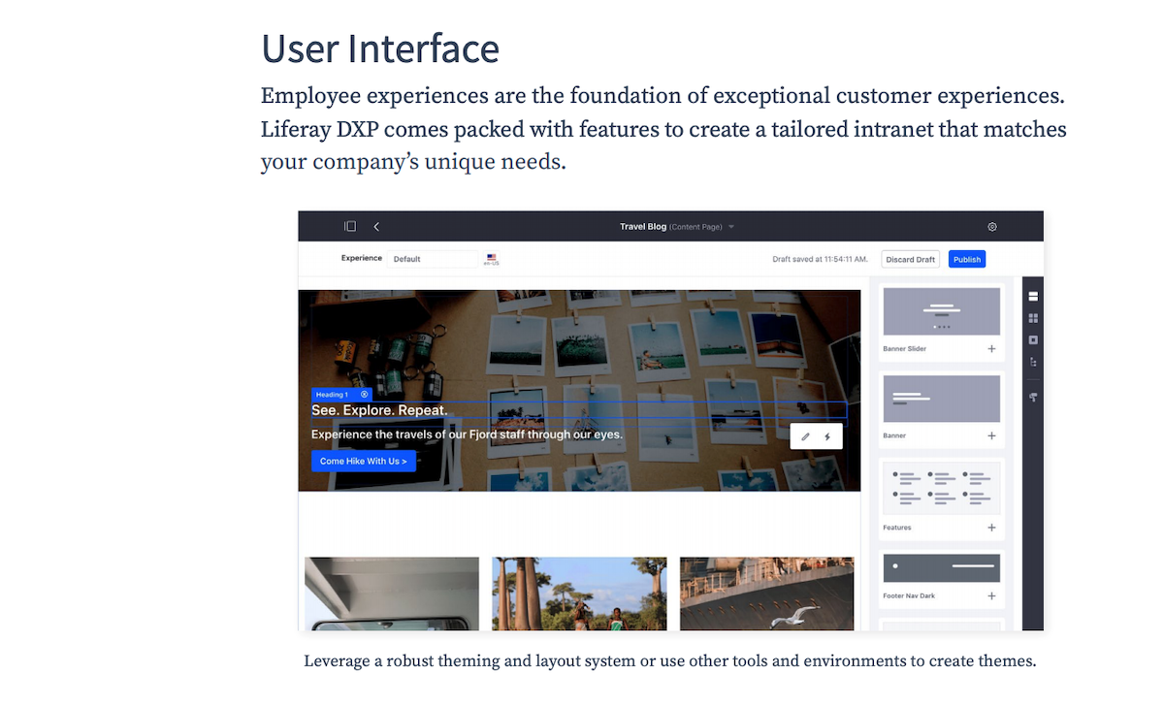Open the Widgets grid sidebar icon

(1033, 318)
